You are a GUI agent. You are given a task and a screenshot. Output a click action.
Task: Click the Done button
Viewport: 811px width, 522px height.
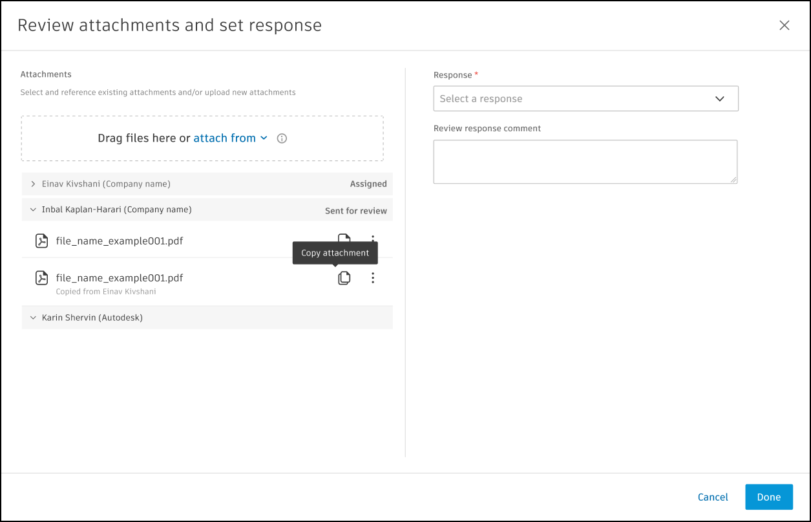click(769, 497)
